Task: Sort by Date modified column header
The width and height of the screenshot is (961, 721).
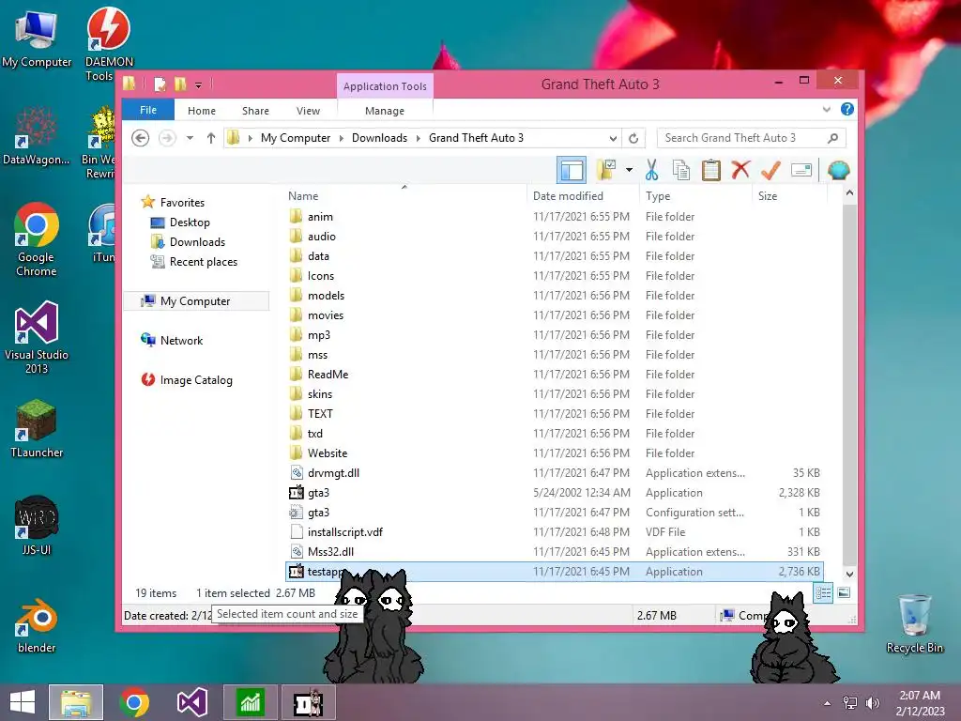Action: pyautogui.click(x=582, y=195)
